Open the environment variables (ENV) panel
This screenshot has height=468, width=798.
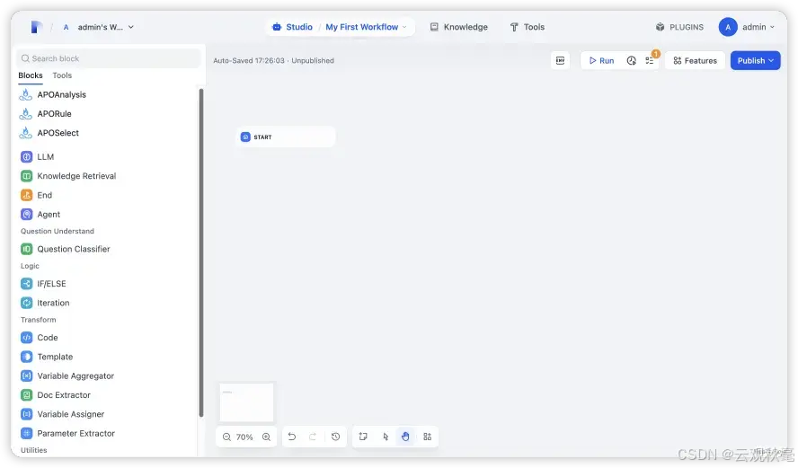click(560, 60)
